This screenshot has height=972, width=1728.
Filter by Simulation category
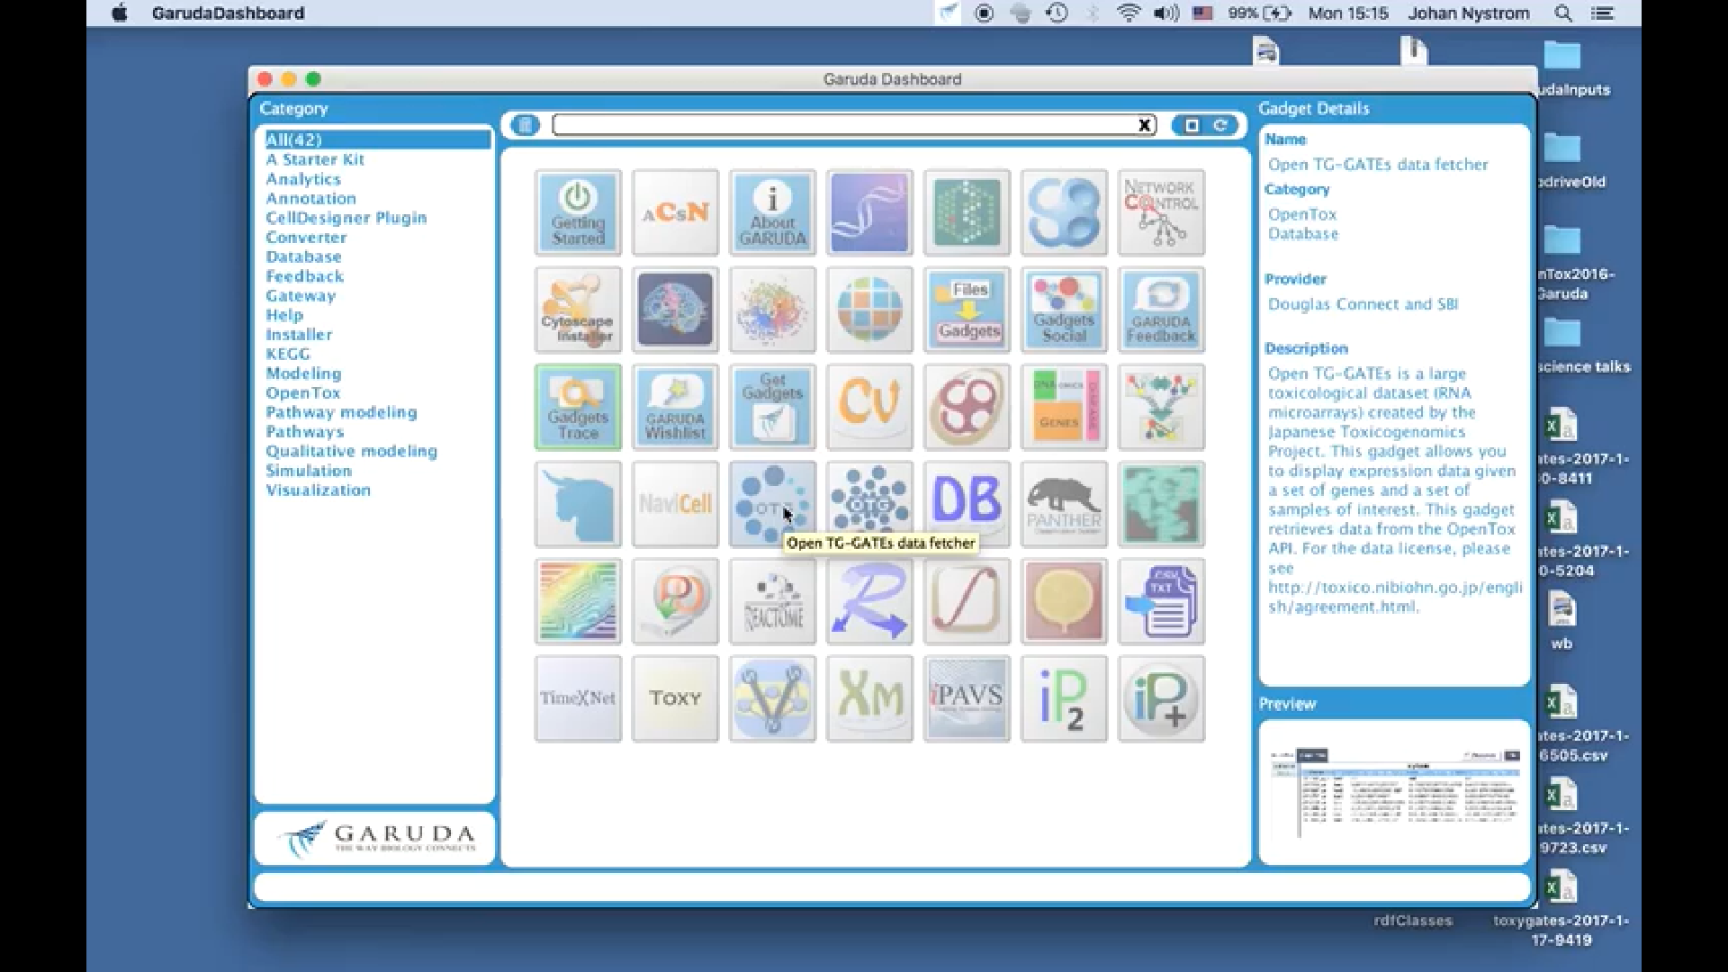[309, 471]
